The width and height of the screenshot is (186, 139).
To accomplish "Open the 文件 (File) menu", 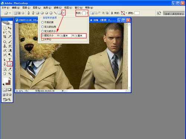I will click(x=5, y=8).
